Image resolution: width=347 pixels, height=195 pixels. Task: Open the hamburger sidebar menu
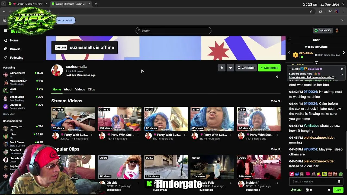[6, 31]
